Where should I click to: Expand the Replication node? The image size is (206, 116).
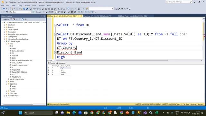point(5,32)
